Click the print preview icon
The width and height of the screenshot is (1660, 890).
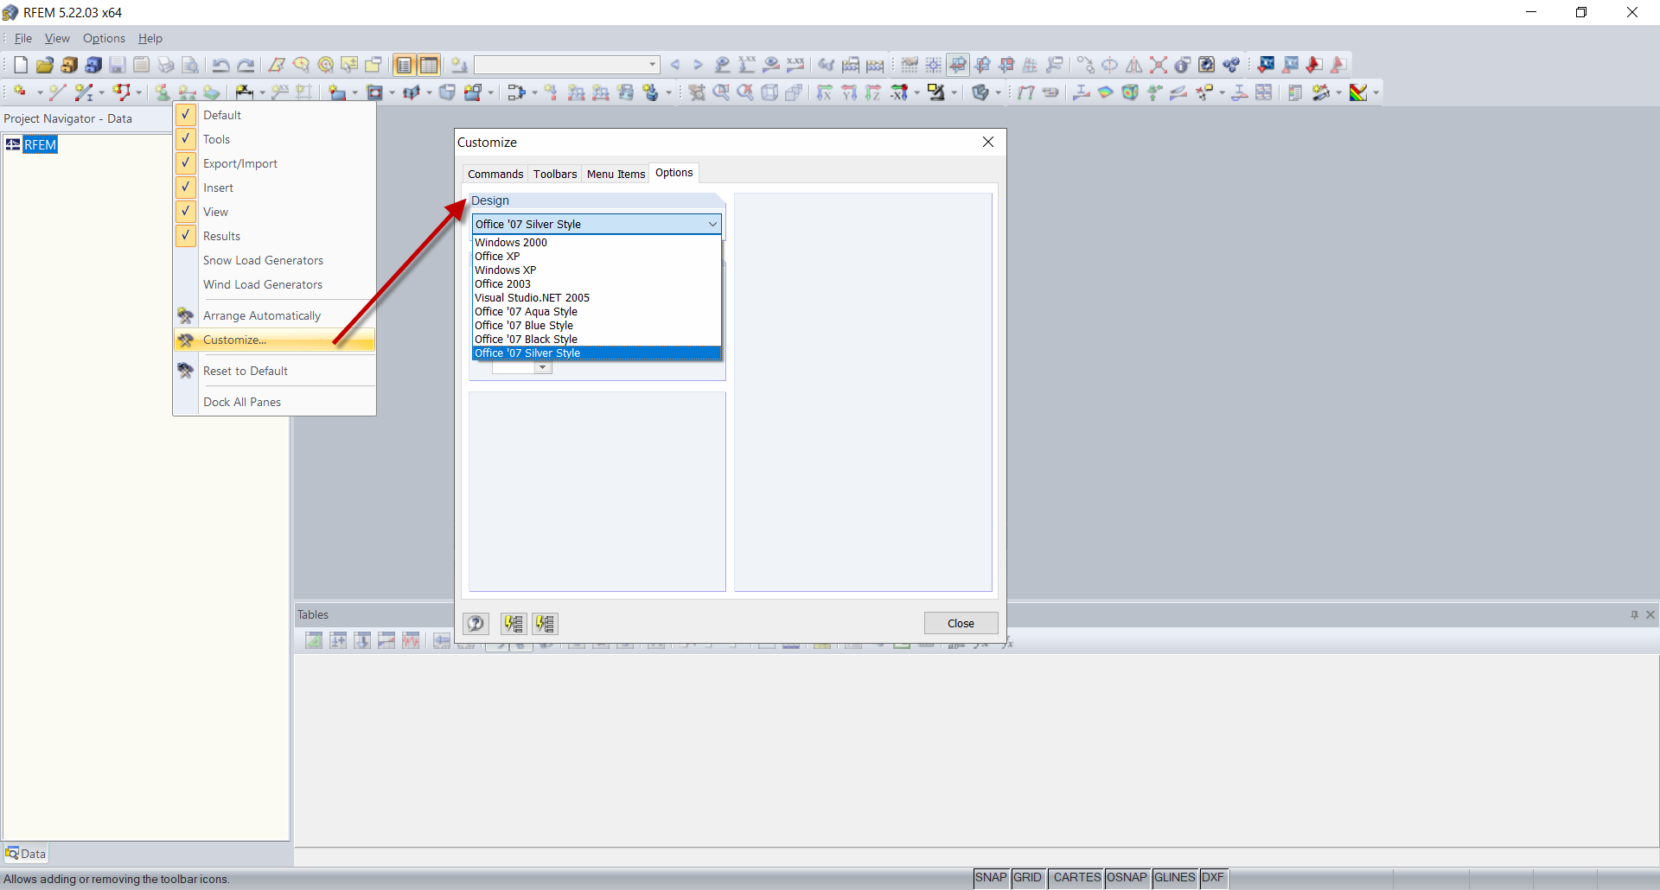190,65
